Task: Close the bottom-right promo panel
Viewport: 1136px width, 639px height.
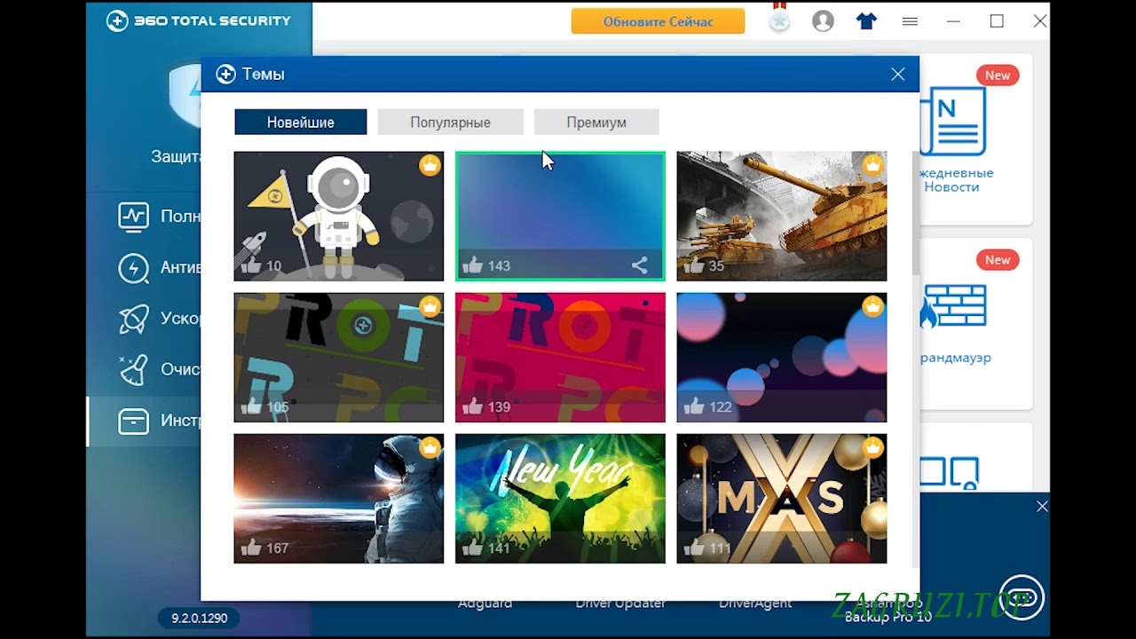Action: pyautogui.click(x=1042, y=507)
